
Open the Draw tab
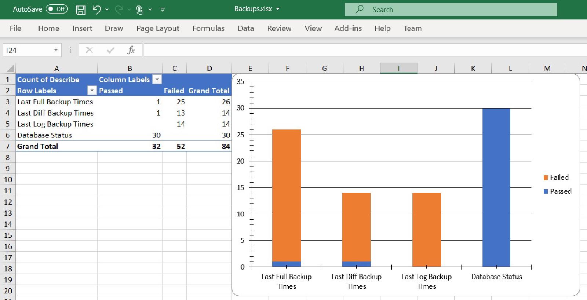coord(114,28)
